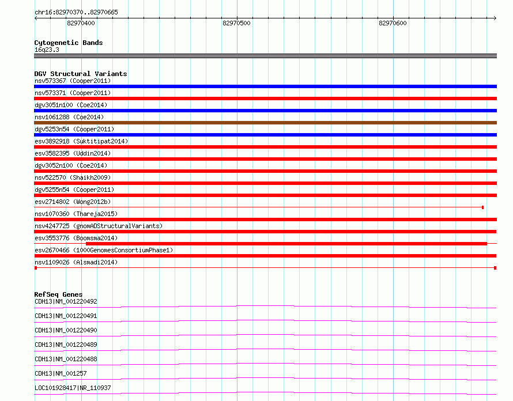The height and width of the screenshot is (401, 513).
Task: Open transcript CDH13|NM_001220491 label
Action: point(66,316)
